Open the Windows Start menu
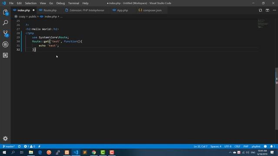The height and width of the screenshot is (156, 278). (x=4, y=152)
